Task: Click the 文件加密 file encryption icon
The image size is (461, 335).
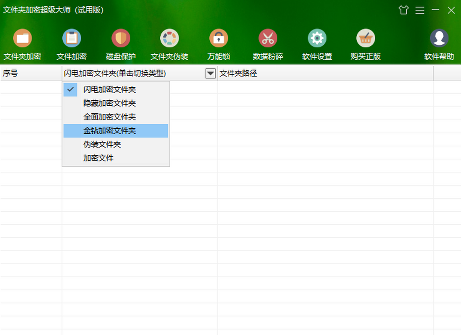Action: pos(71,39)
